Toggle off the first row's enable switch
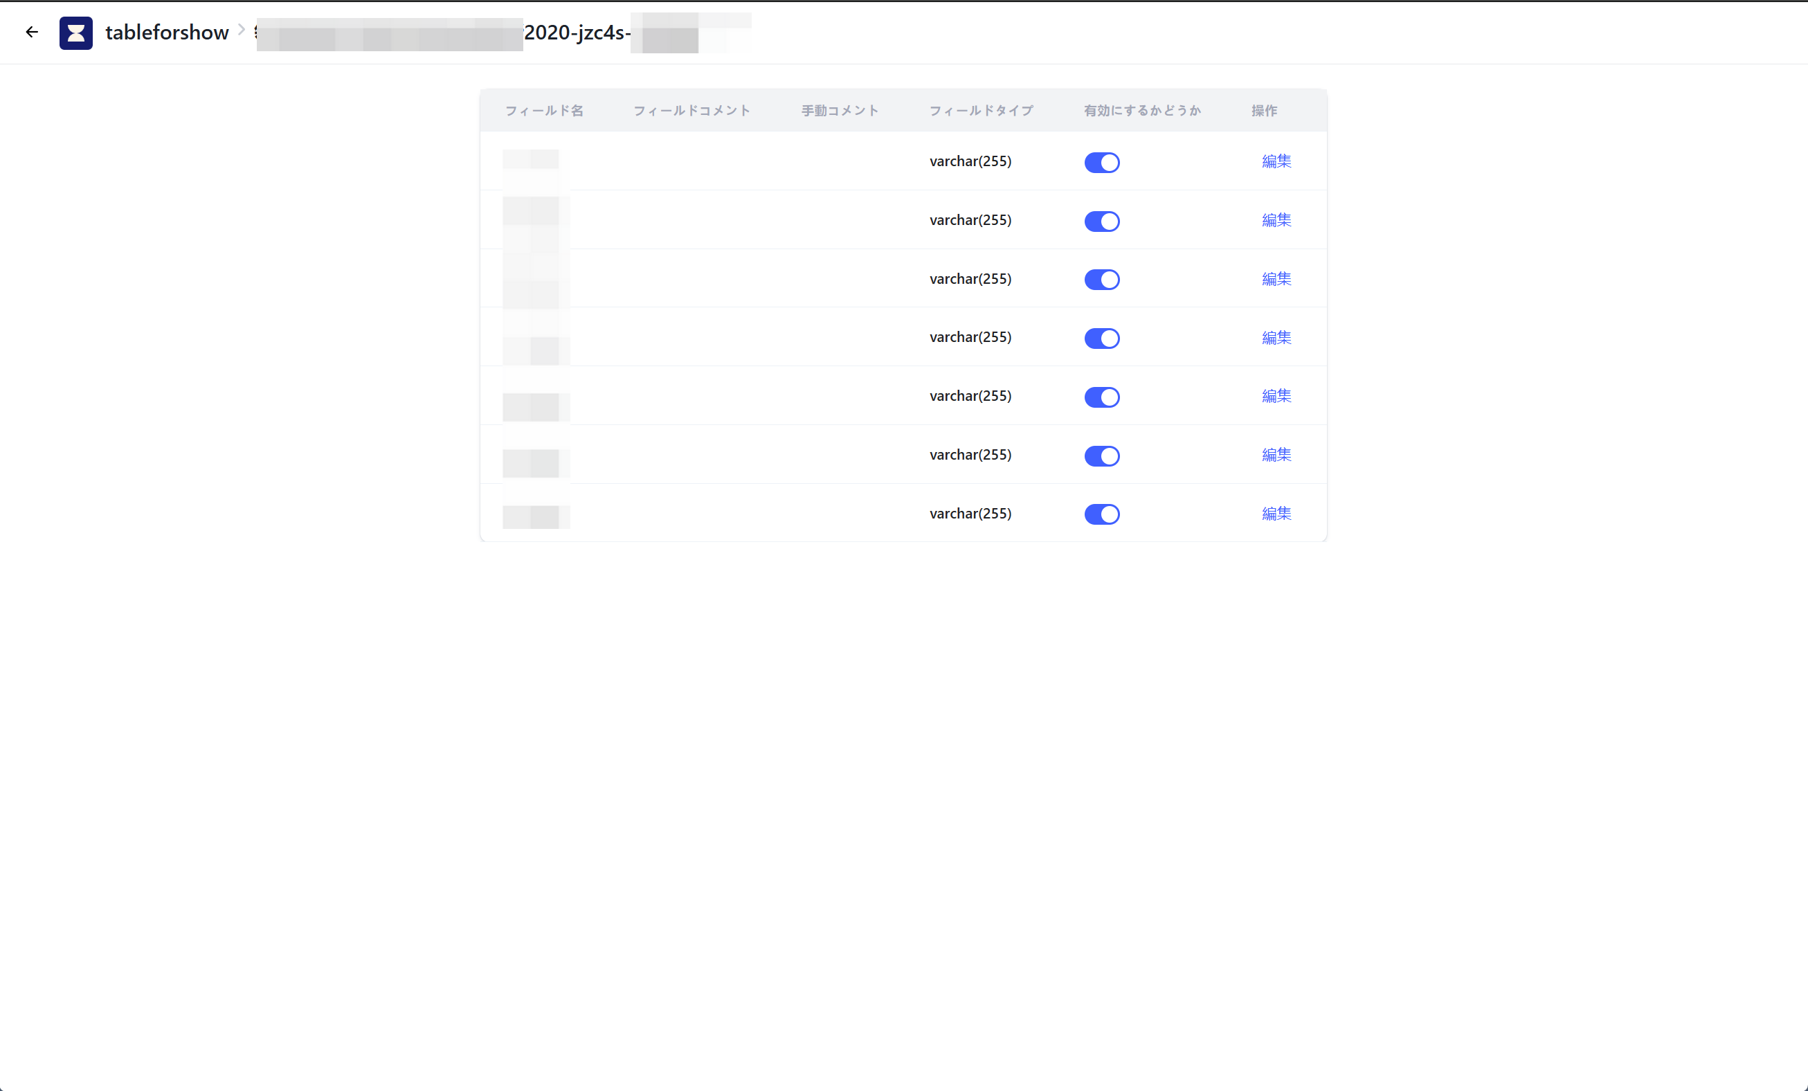The image size is (1808, 1091). (1101, 162)
